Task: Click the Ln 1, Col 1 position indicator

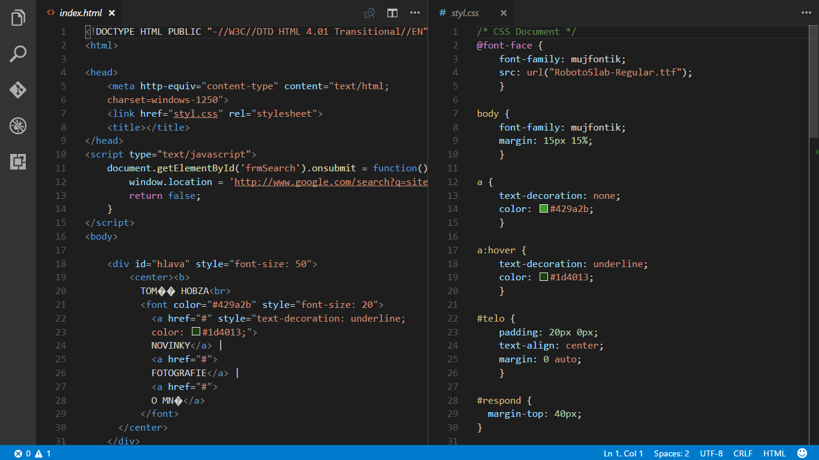Action: [624, 453]
